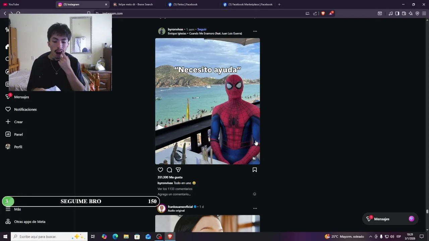429x241 pixels.
Task: Close the Instagram browser tab
Action: tap(106, 4)
